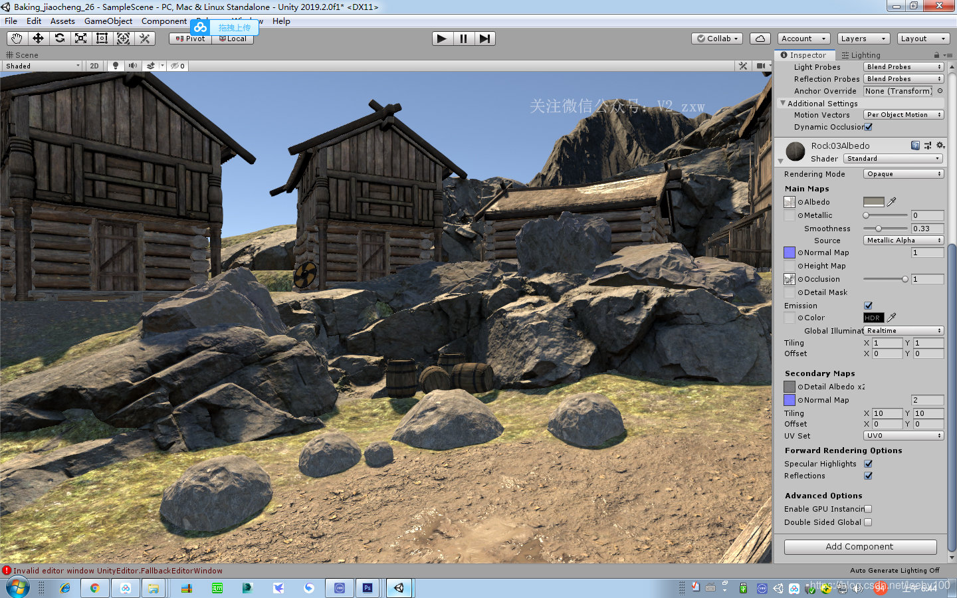
Task: Open Chrome from the taskbar
Action: pyautogui.click(x=95, y=588)
